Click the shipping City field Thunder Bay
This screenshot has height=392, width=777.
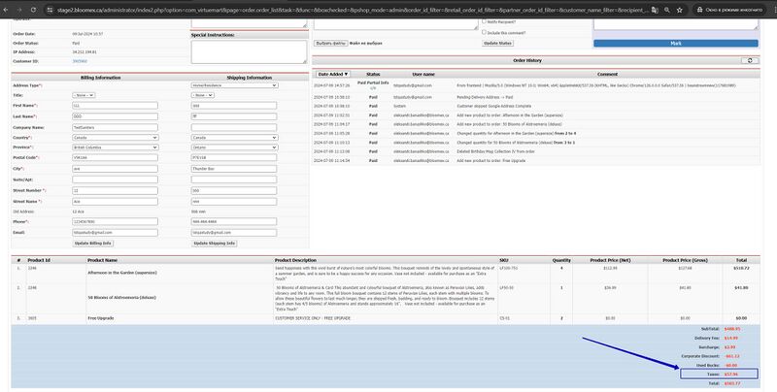(x=234, y=169)
